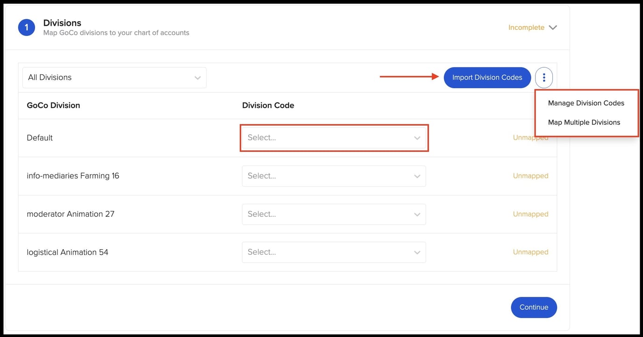The height and width of the screenshot is (337, 643).
Task: Click the Import Division Codes button
Action: point(487,77)
